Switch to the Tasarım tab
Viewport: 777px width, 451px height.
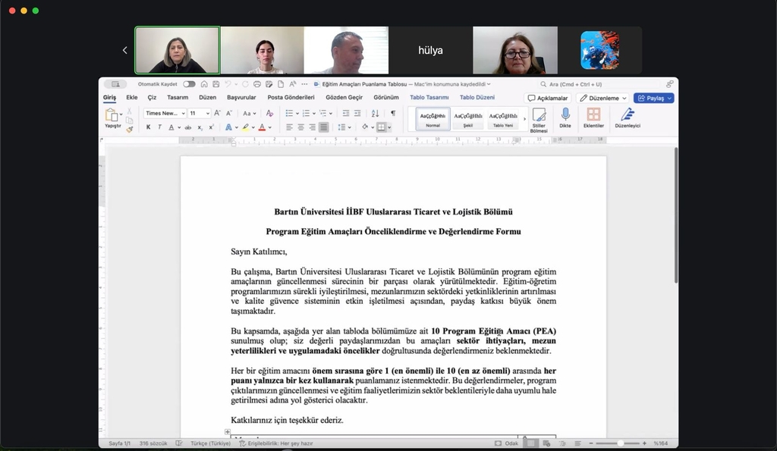pyautogui.click(x=178, y=98)
